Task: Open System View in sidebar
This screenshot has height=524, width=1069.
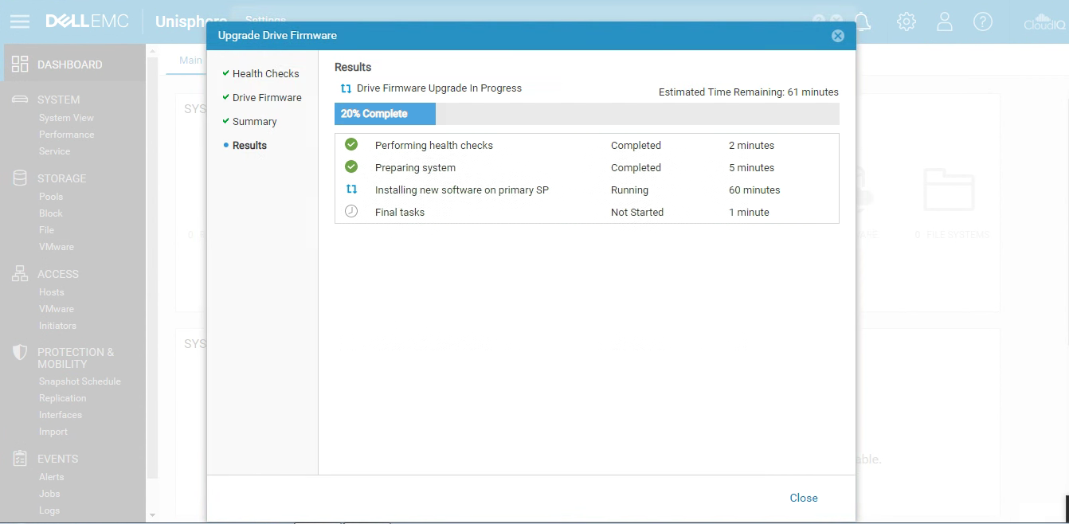Action: 66,118
